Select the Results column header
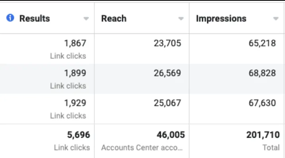The height and width of the screenshot is (158, 285). tap(35, 18)
